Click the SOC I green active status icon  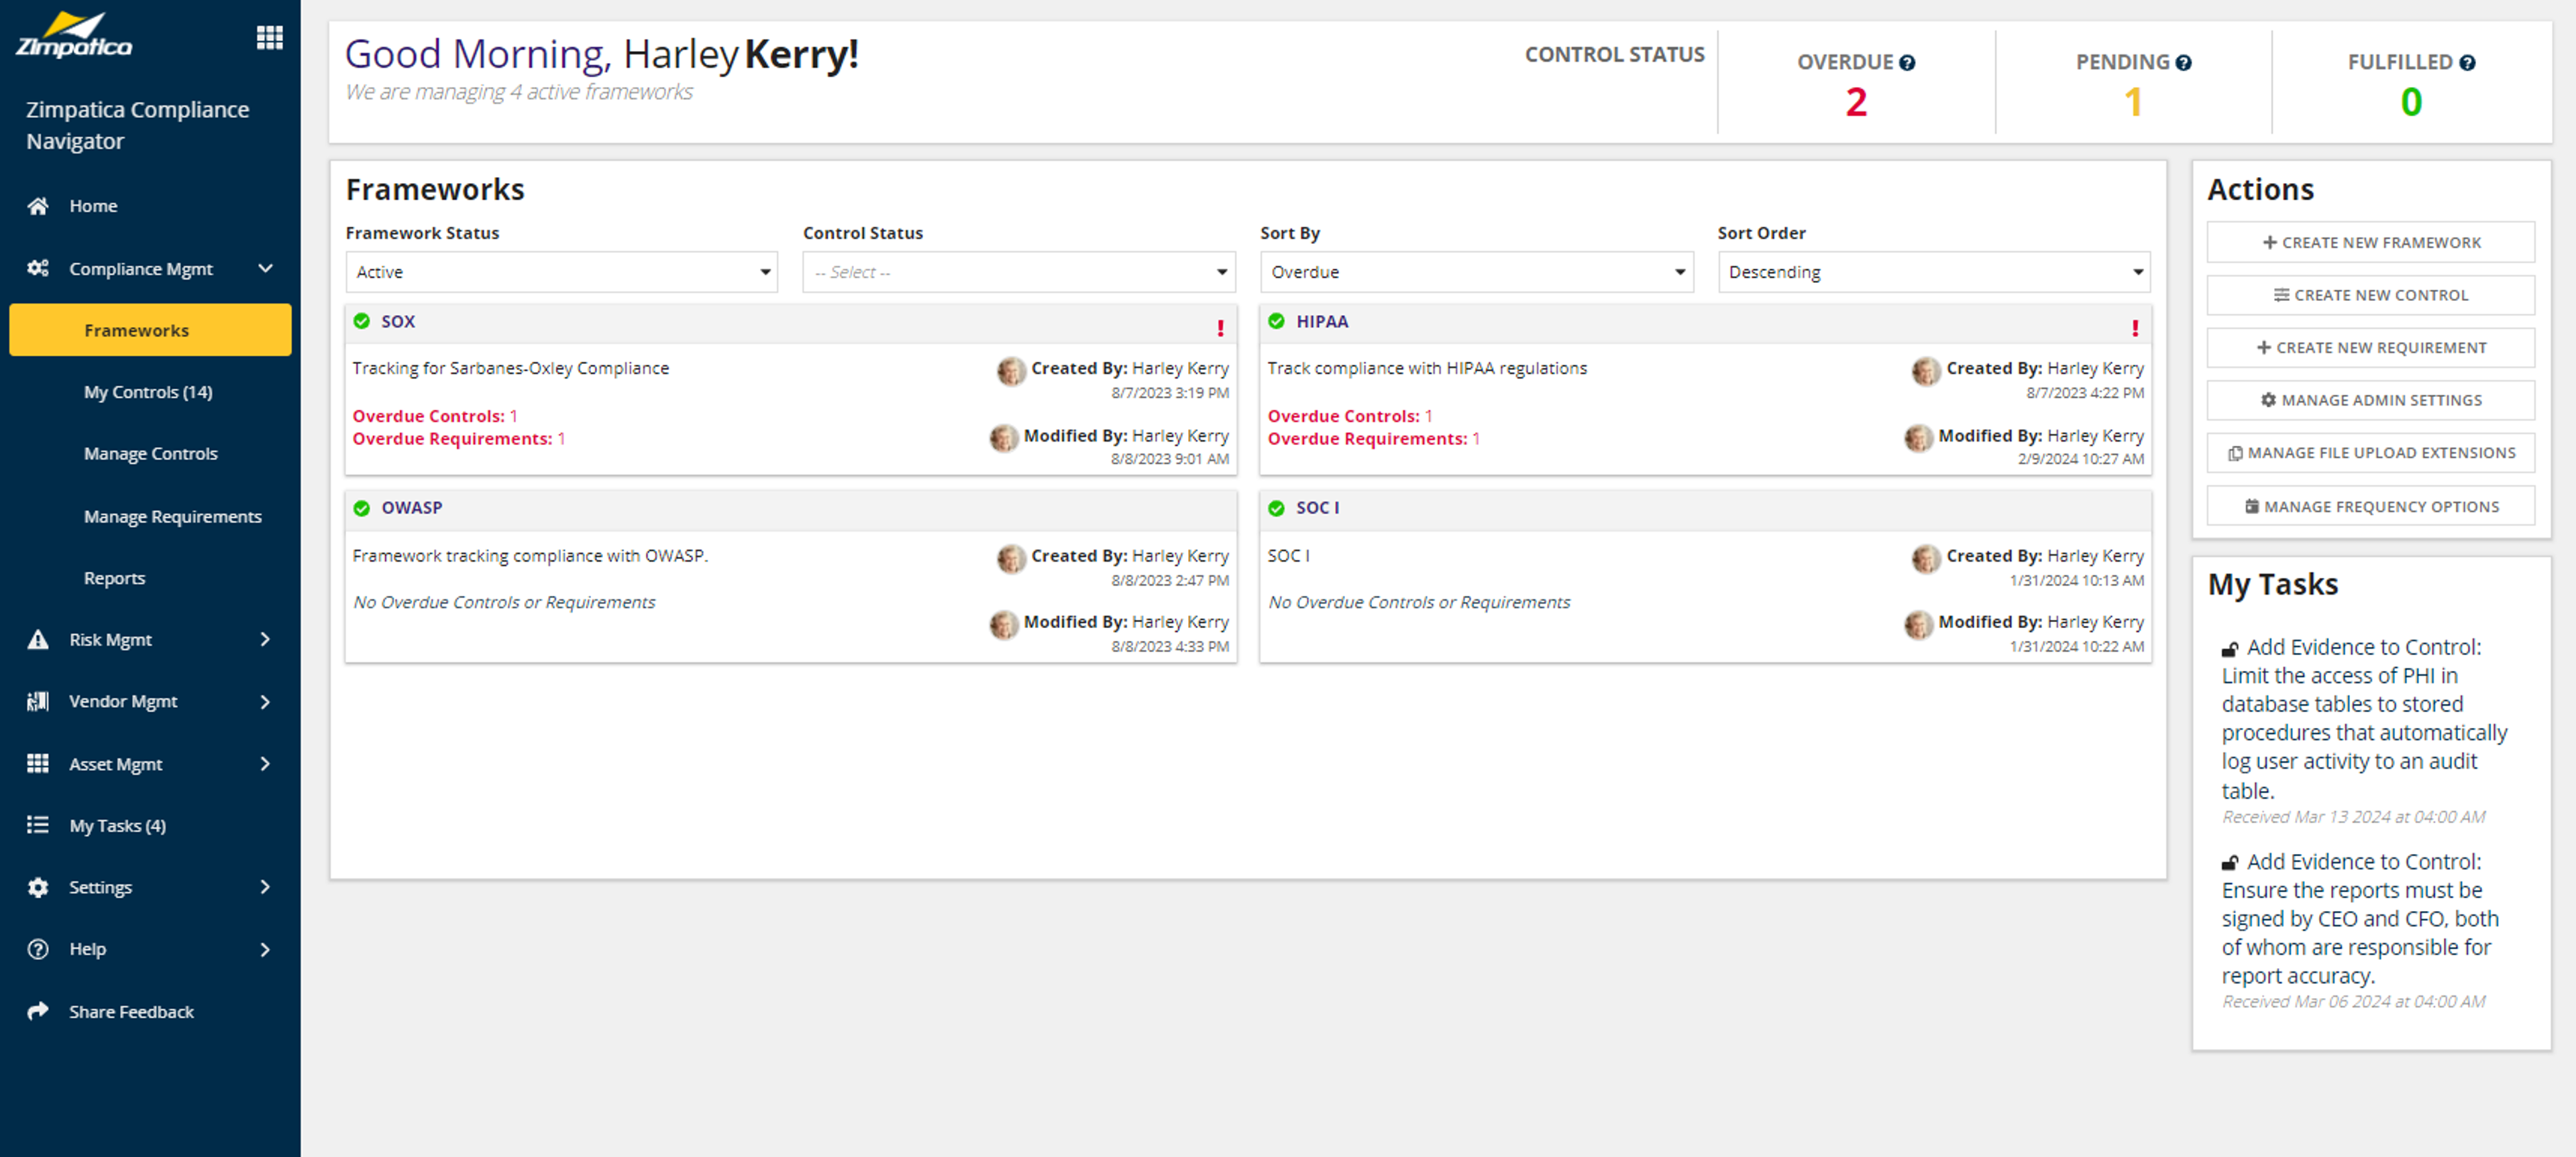tap(1277, 507)
